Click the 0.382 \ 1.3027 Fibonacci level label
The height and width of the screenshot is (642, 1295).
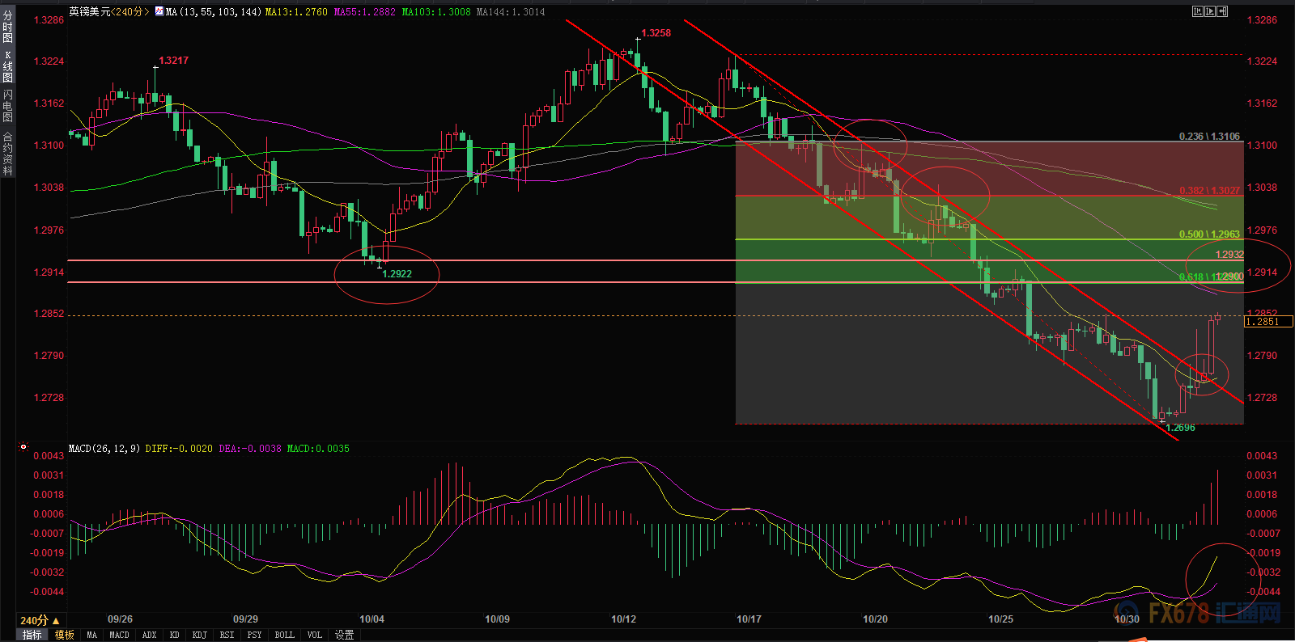1209,191
